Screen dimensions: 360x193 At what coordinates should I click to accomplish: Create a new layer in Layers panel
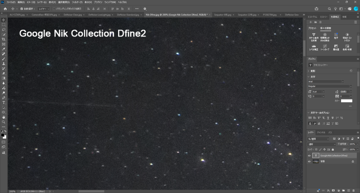[x=348, y=191]
